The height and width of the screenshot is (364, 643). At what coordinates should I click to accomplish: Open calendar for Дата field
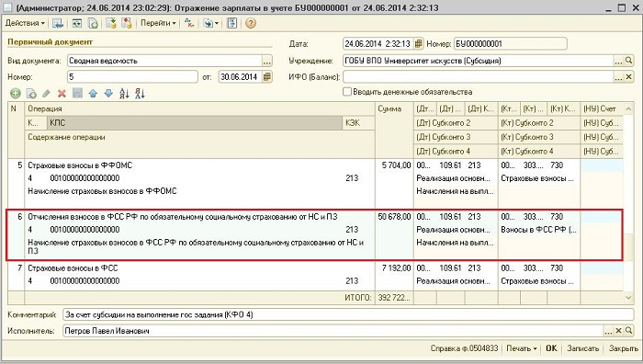pos(418,43)
